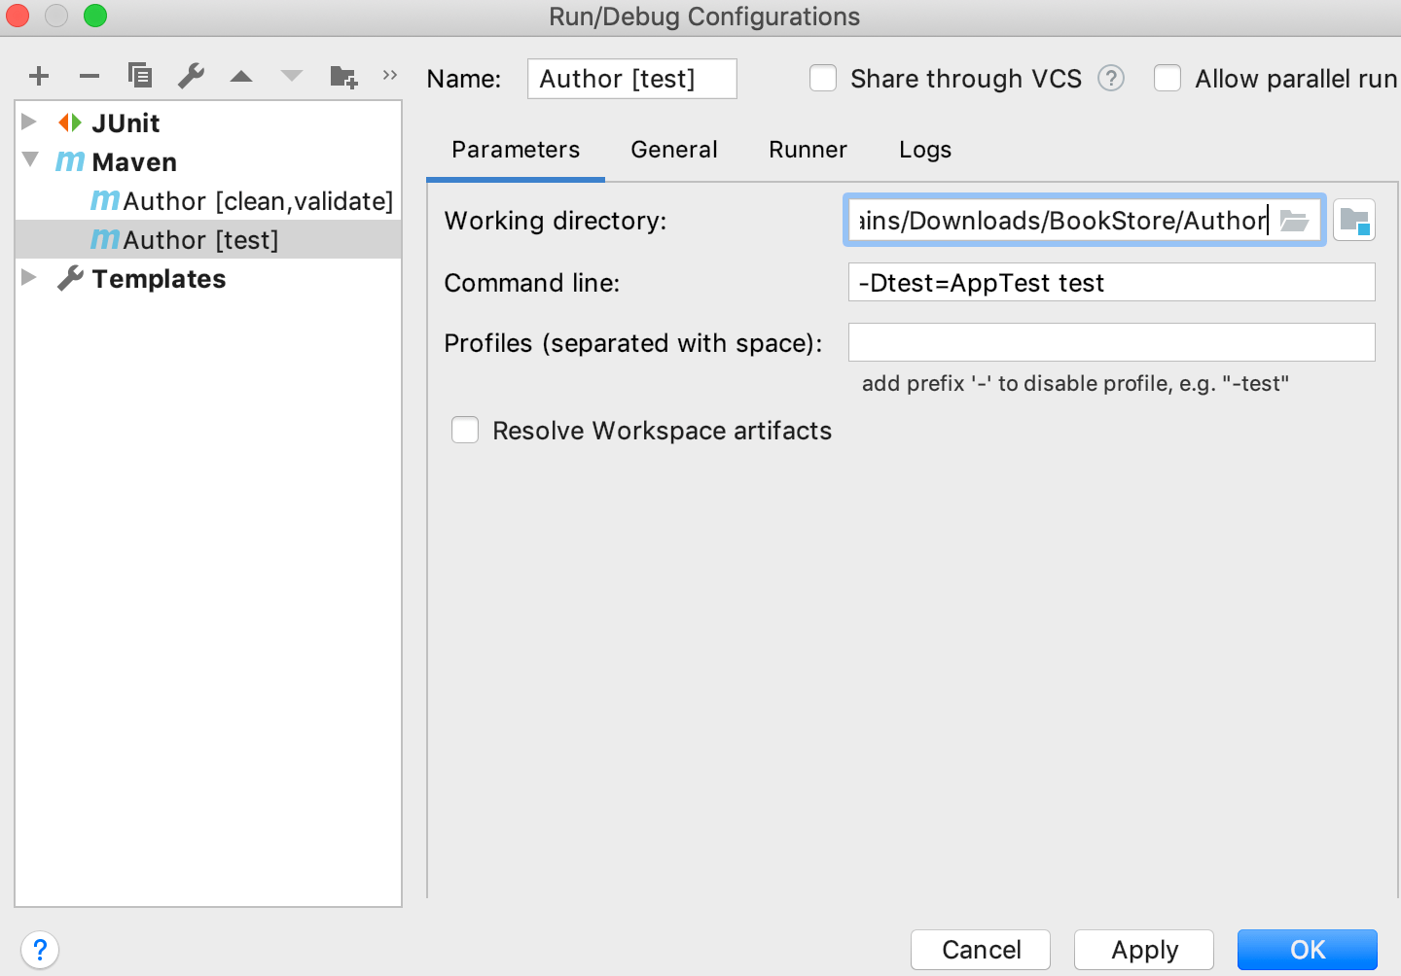This screenshot has height=976, width=1401.
Task: Enable Share through VCS
Action: tap(823, 78)
